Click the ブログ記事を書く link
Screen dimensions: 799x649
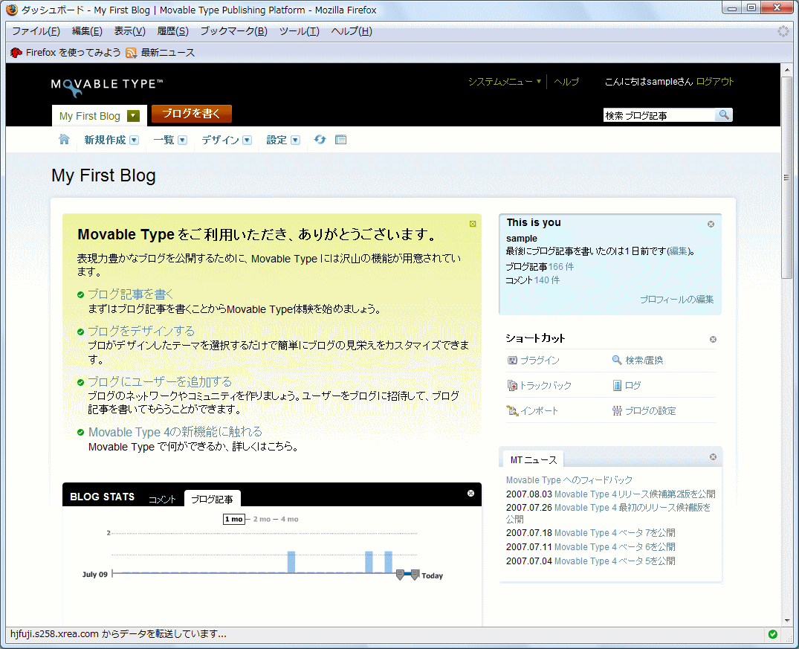[x=131, y=294]
